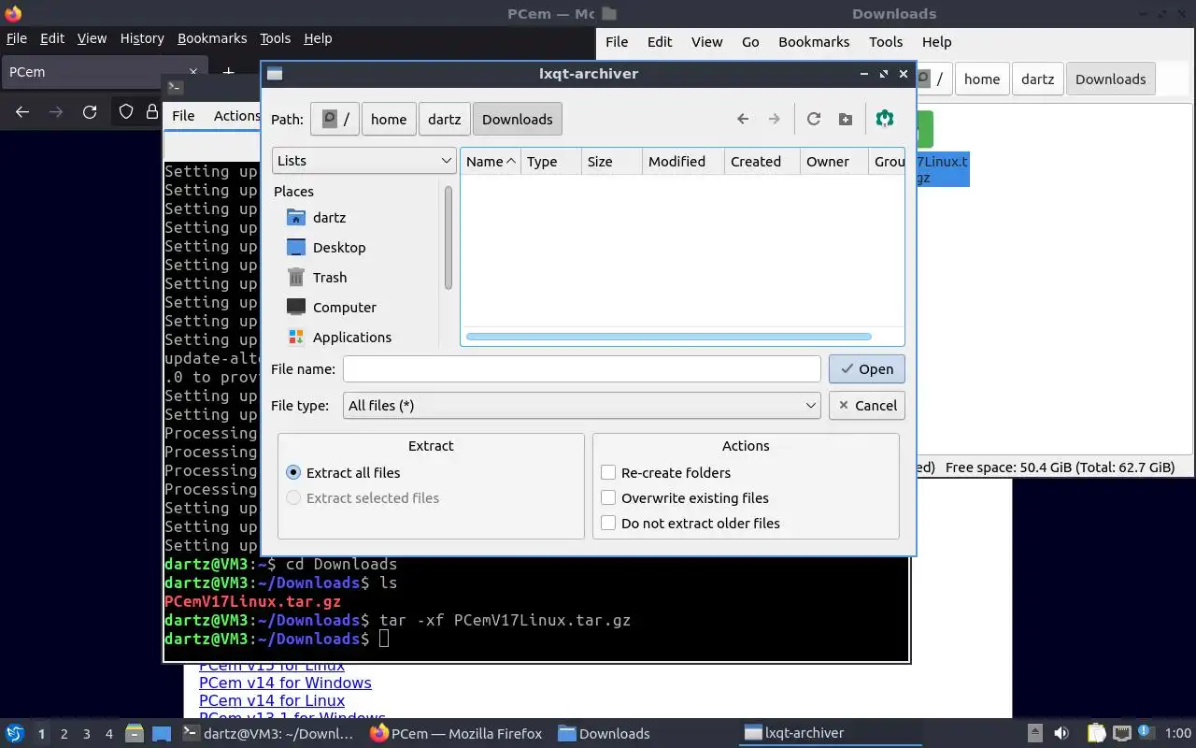Viewport: 1196px width, 748px height.
Task: Open the LXQt start menu icon
Action: click(15, 734)
